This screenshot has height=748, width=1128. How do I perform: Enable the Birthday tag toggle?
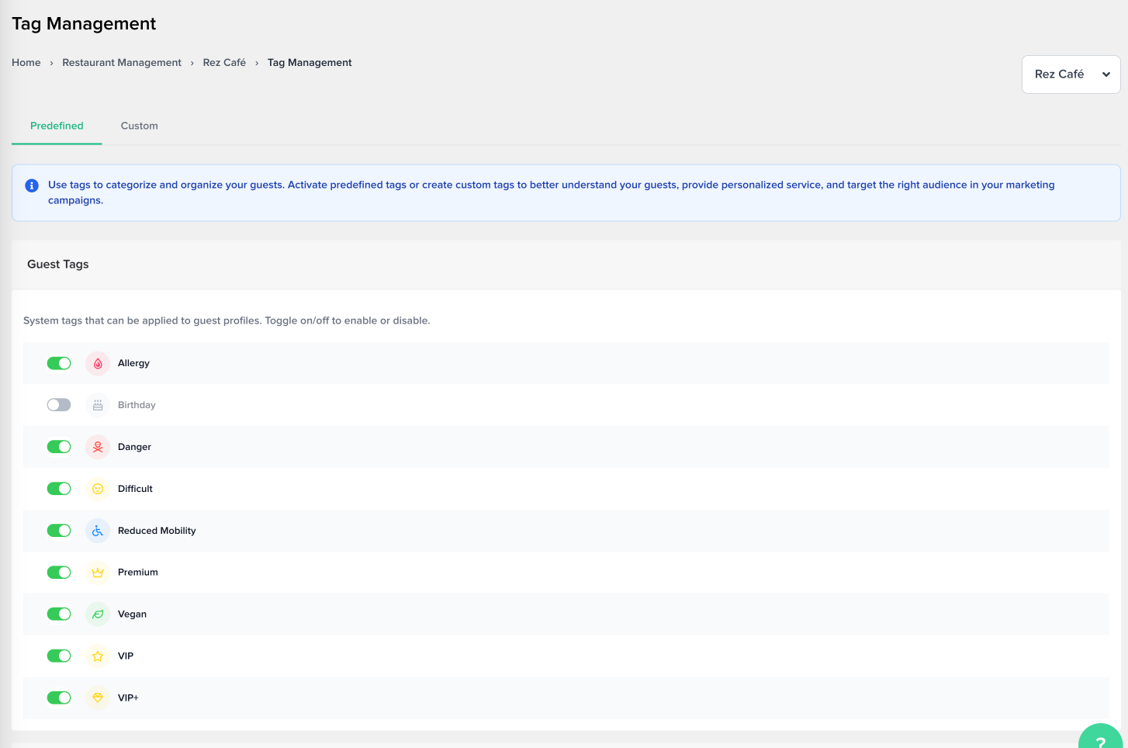(59, 405)
